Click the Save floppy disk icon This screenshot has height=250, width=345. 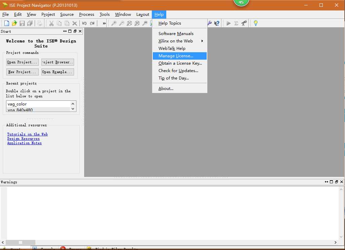click(x=22, y=23)
